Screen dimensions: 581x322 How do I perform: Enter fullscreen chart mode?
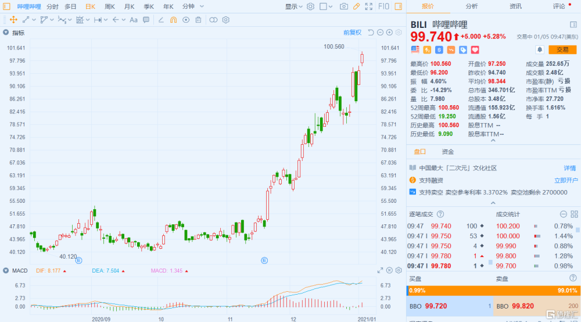pos(369,6)
